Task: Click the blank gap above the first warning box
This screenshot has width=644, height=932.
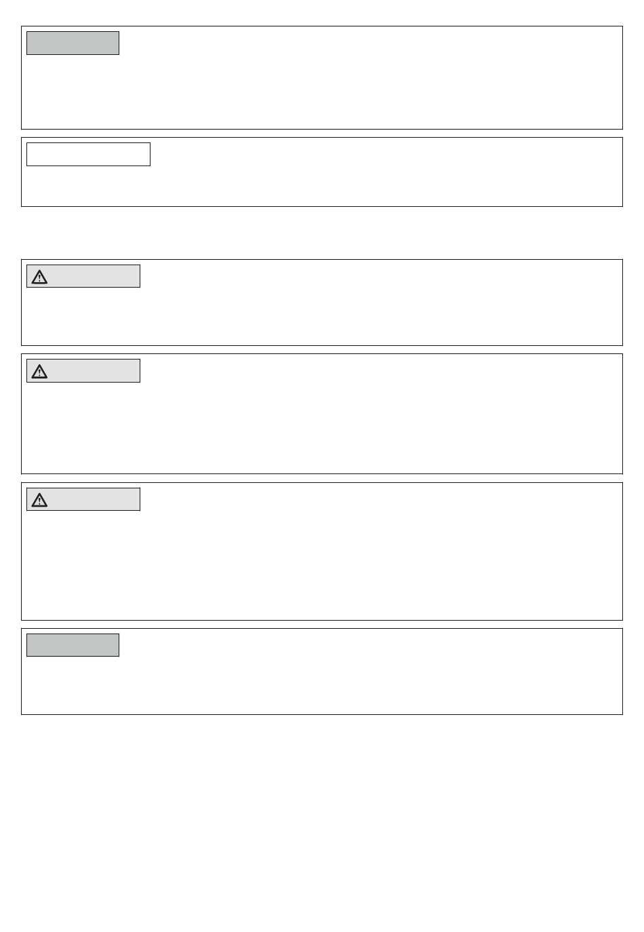Action: click(x=322, y=233)
